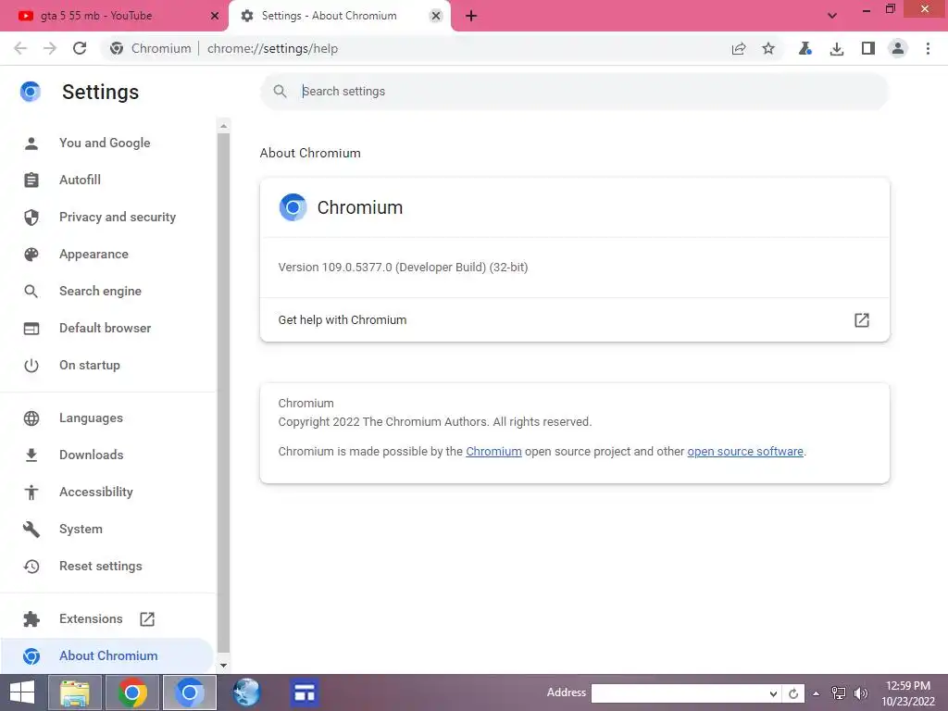The height and width of the screenshot is (711, 948).
Task: Click the site info Chromium icon in address bar
Action: click(117, 48)
